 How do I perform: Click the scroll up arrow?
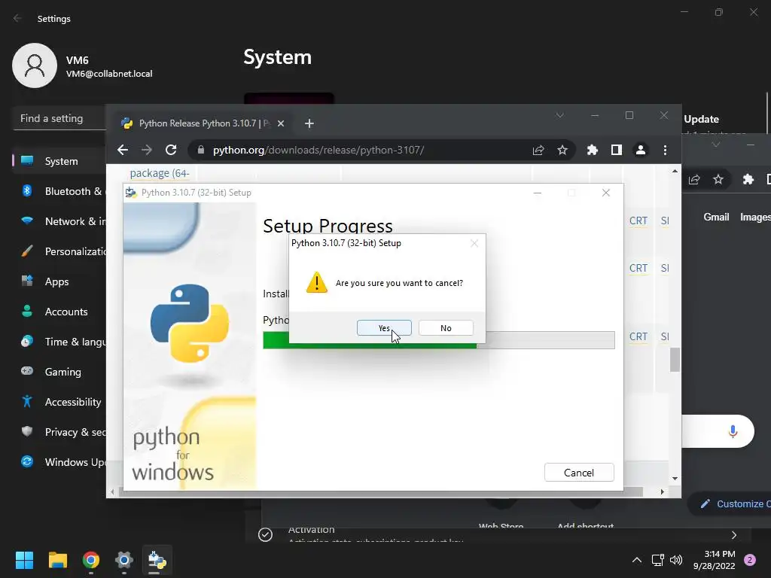tap(675, 171)
